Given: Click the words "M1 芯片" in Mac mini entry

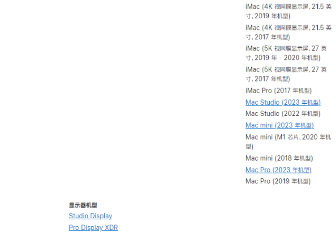Looking at the screenshot, I should (x=288, y=137).
